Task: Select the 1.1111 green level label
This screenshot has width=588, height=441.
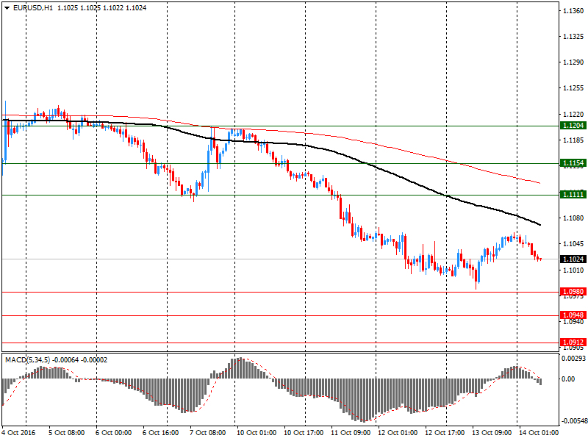Action: pyautogui.click(x=573, y=194)
